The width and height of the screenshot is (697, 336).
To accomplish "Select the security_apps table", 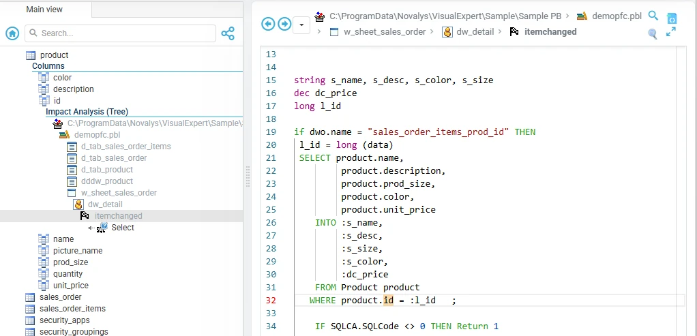I will pyautogui.click(x=65, y=320).
